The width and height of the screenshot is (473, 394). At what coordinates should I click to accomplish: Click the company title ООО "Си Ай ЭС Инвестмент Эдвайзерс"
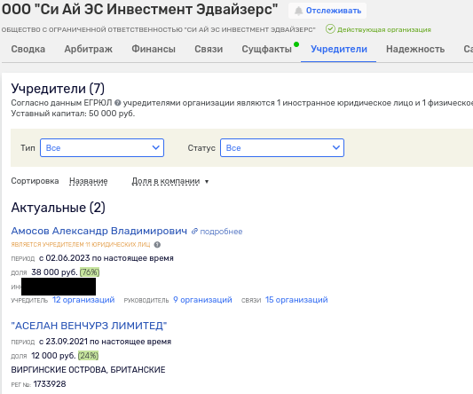[139, 9]
